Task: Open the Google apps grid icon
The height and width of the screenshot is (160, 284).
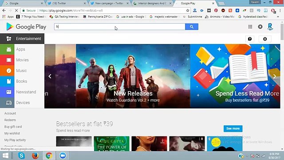Action: click(x=250, y=27)
